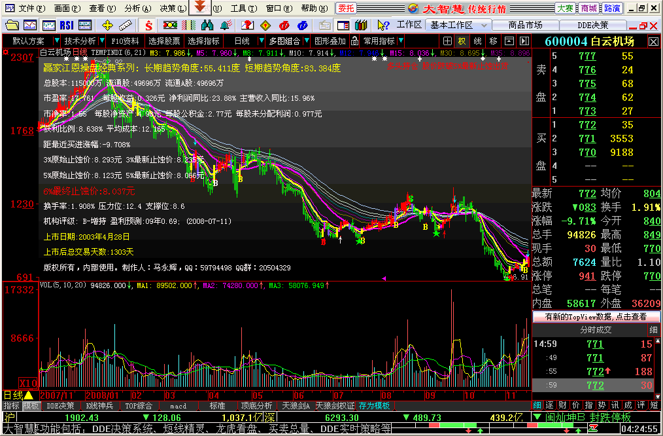Click the open folder toolbar icon

(x=12, y=25)
